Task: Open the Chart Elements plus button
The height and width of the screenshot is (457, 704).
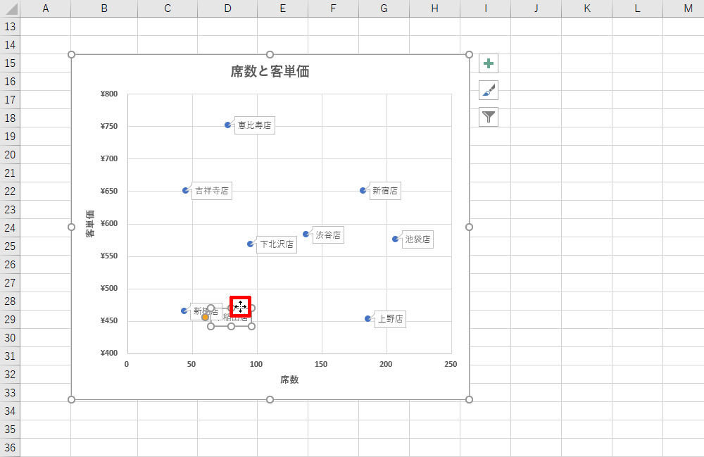Action: (x=489, y=63)
